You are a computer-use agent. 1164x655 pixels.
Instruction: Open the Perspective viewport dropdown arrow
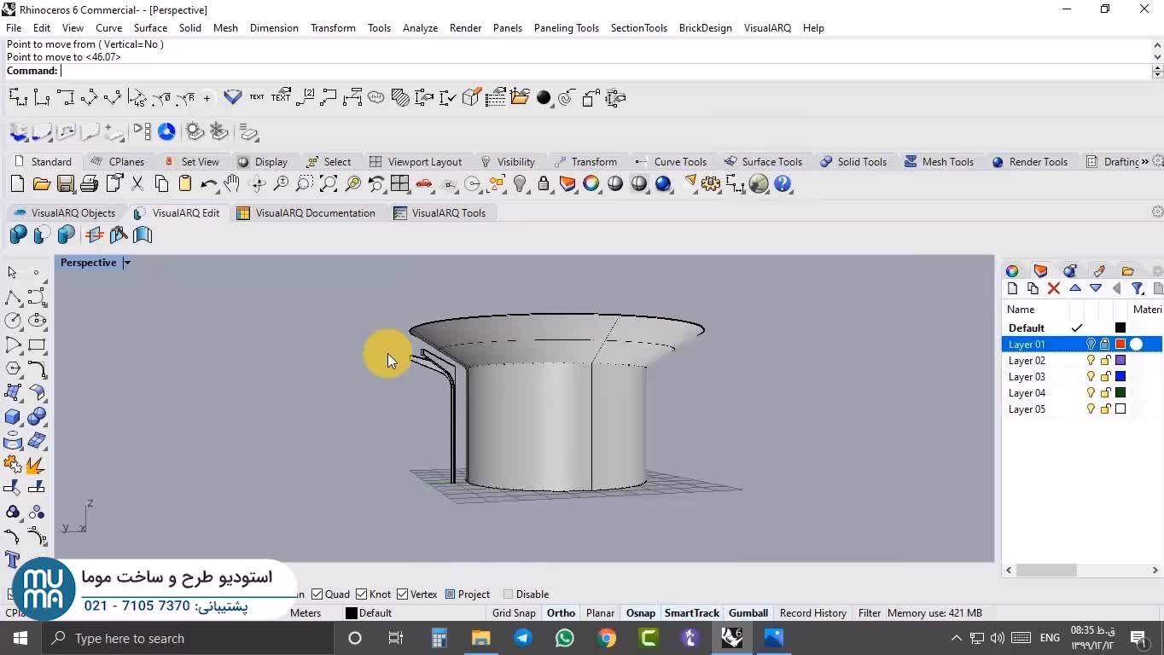pos(127,263)
